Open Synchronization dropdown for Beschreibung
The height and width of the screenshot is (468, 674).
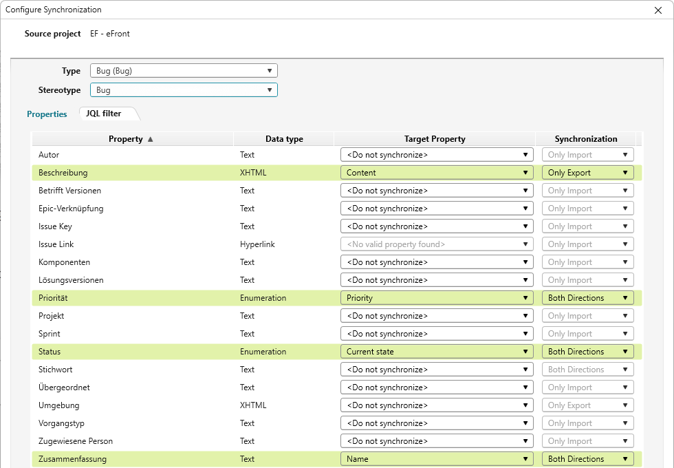587,173
